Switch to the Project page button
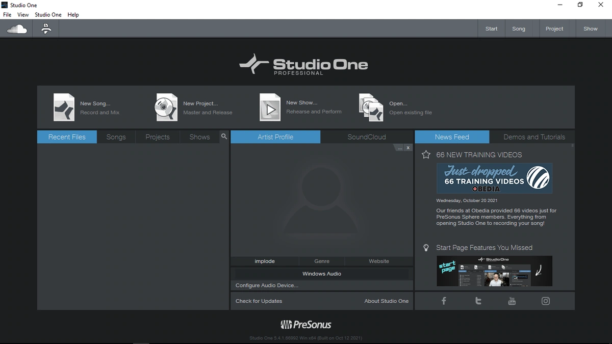Screen dimensions: 612x344 coord(554,29)
